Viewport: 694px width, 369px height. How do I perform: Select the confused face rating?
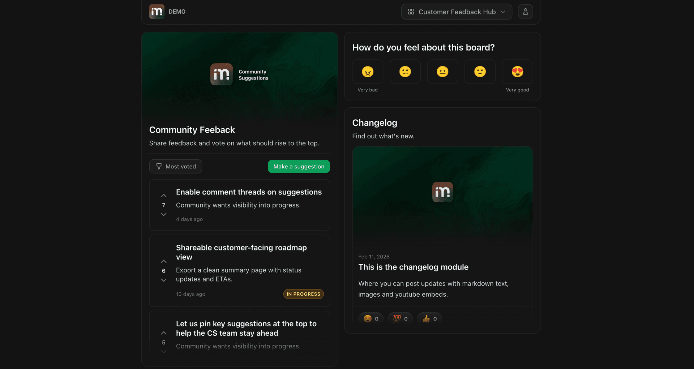coord(405,72)
